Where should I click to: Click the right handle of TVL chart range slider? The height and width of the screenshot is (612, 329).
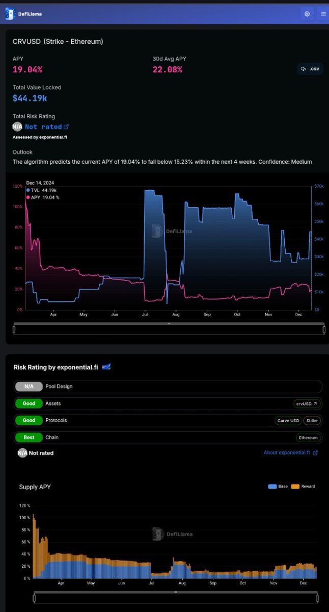coord(324,329)
